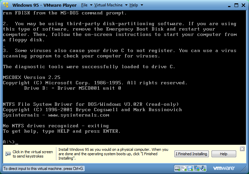Click 'To get help, type HELP' line
249x174 pixels.
[x=62, y=131]
